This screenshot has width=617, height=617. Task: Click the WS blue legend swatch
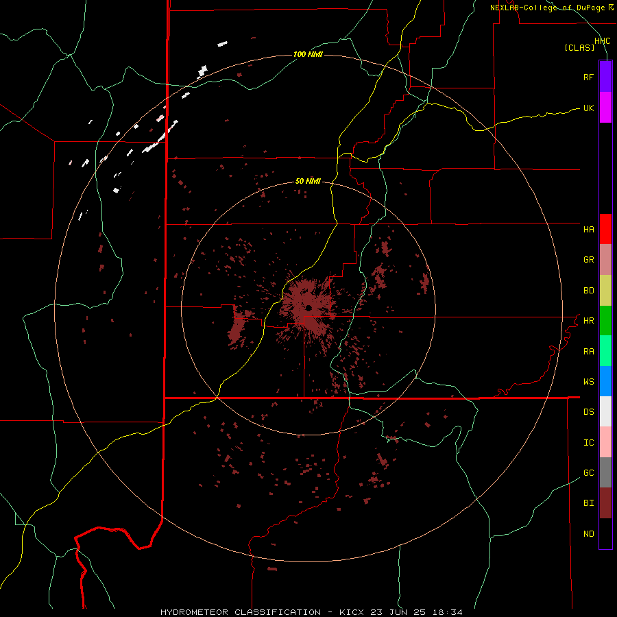pyautogui.click(x=605, y=381)
